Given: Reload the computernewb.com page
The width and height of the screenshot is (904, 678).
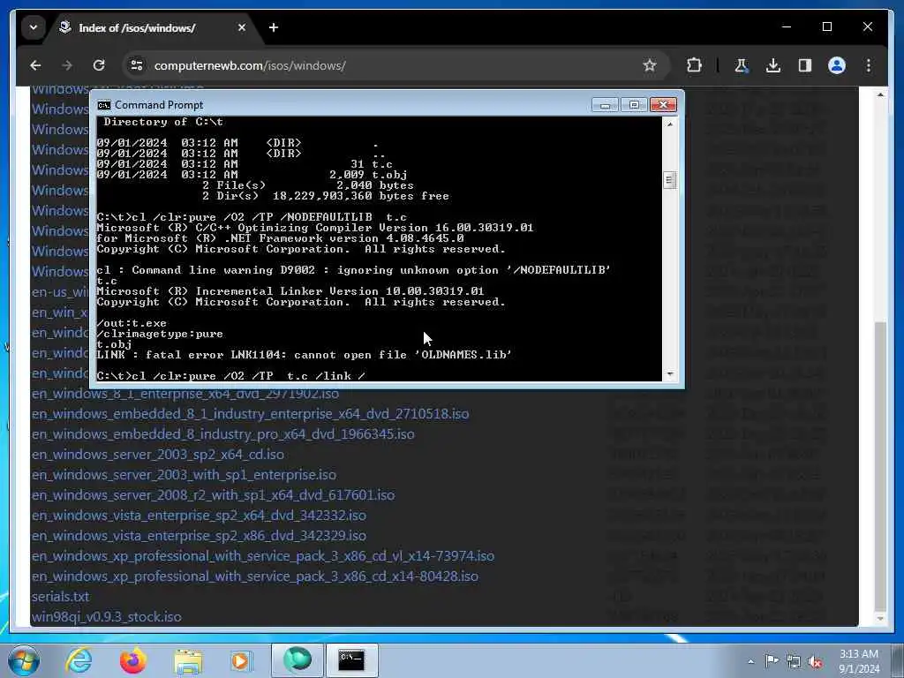Looking at the screenshot, I should (99, 65).
